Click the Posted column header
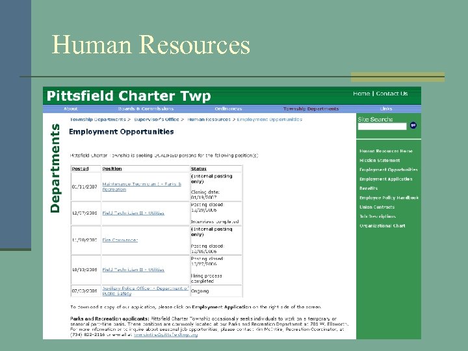This screenshot has width=468, height=351. [x=80, y=168]
